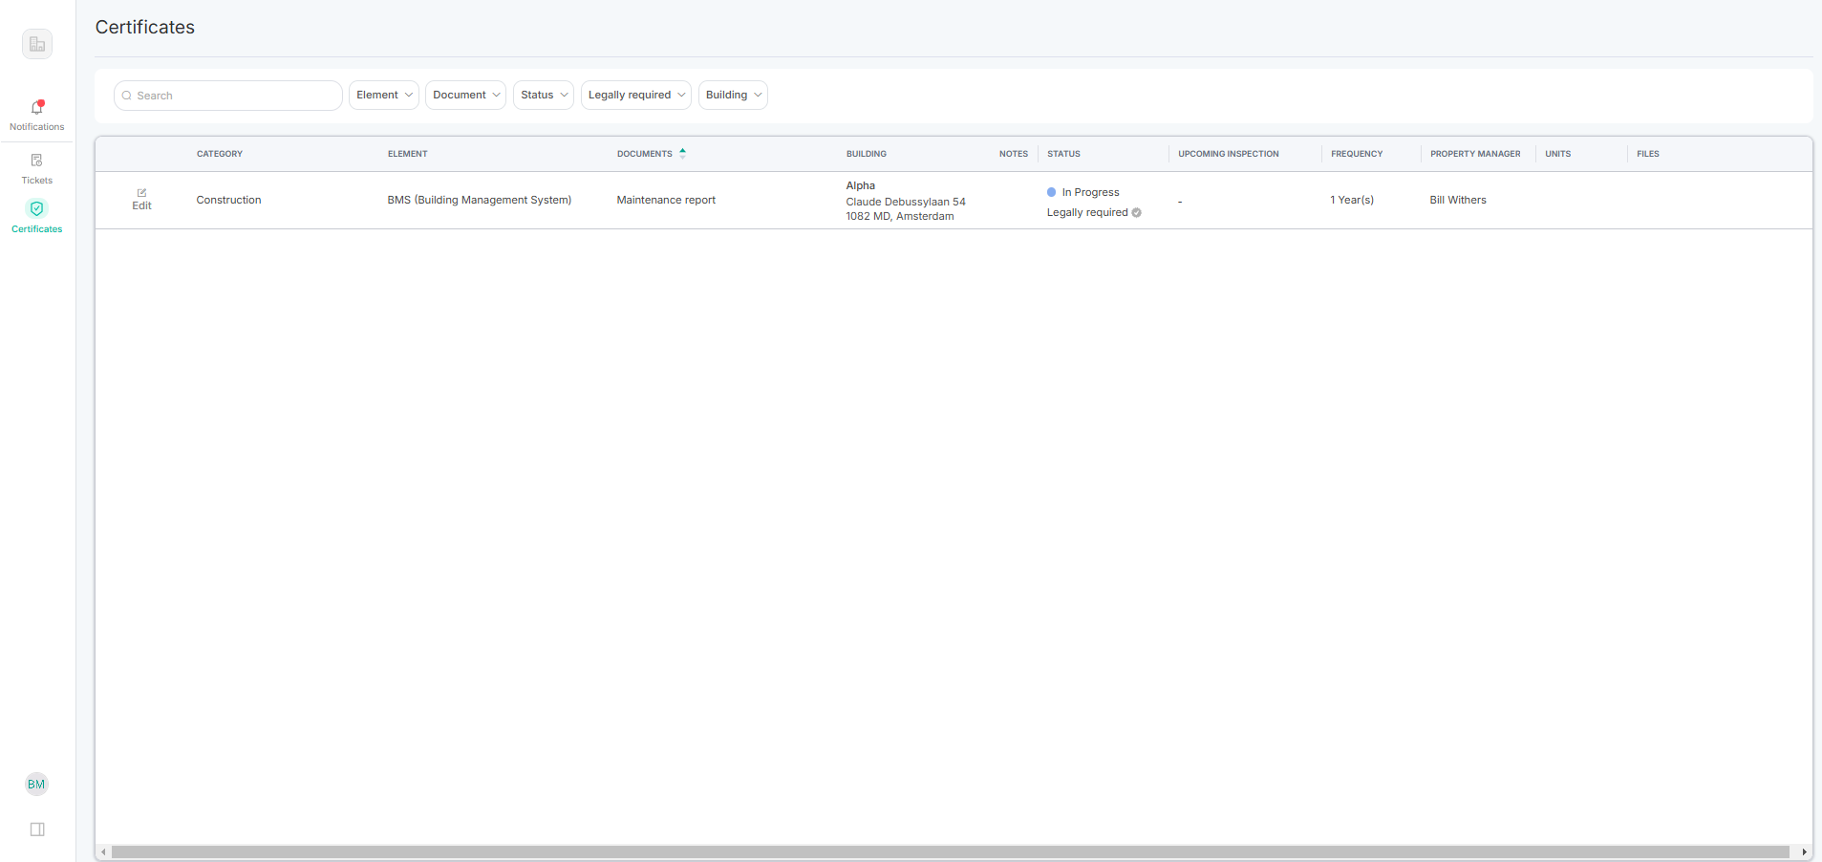Open the buildings home icon in sidebar
This screenshot has width=1822, height=862.
pos(37,44)
